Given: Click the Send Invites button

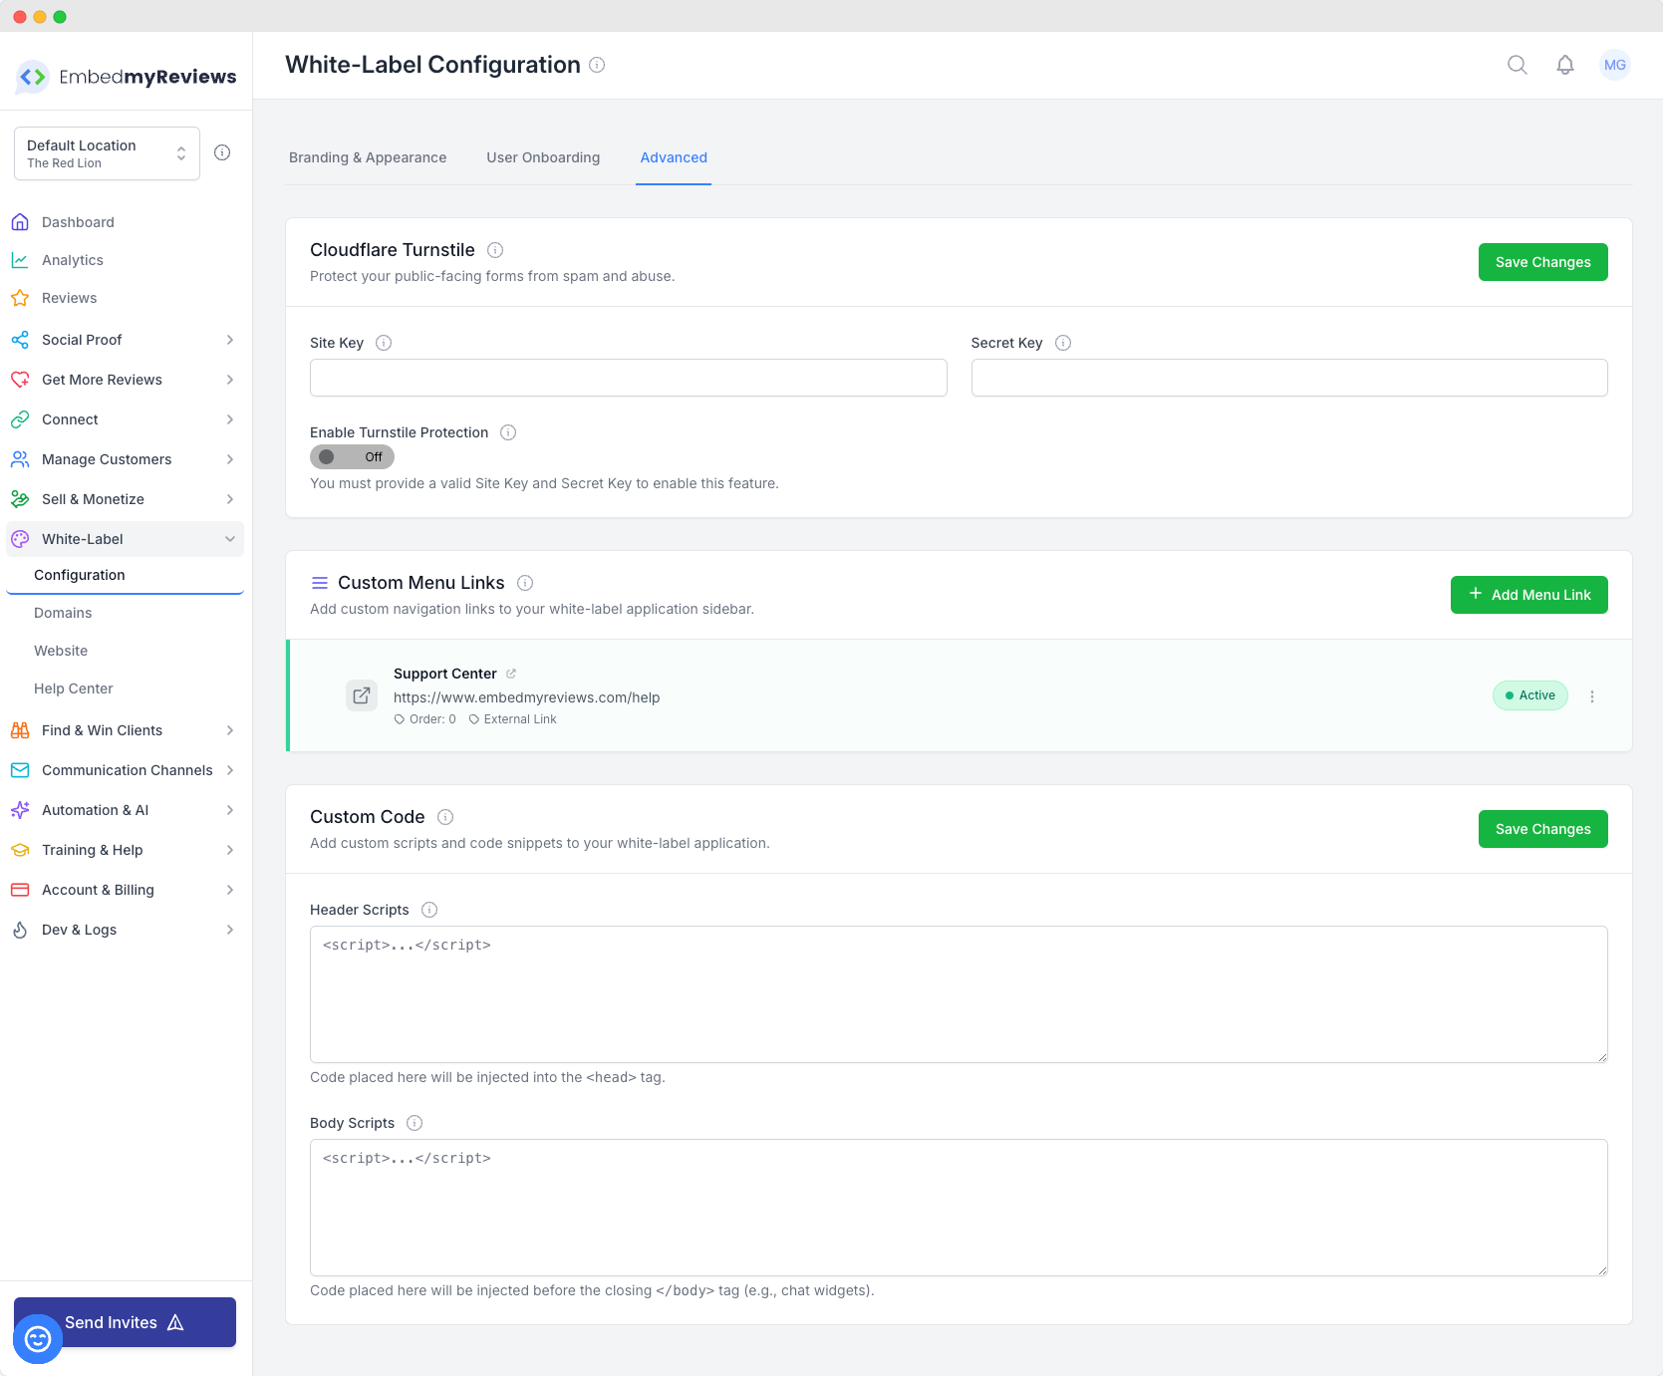Looking at the screenshot, I should (125, 1322).
